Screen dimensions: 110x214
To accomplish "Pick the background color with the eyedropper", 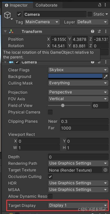I will (106, 77).
